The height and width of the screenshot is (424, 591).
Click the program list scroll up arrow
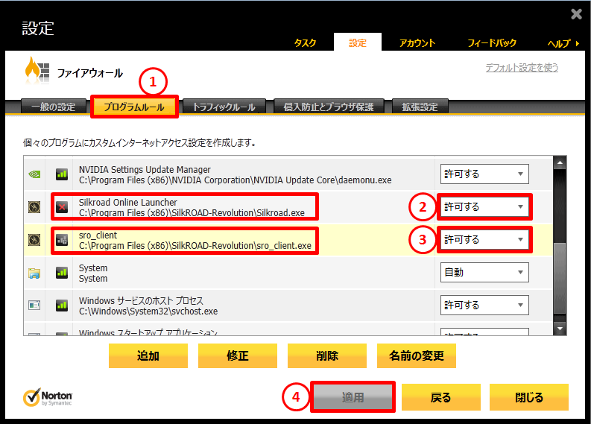pos(560,163)
